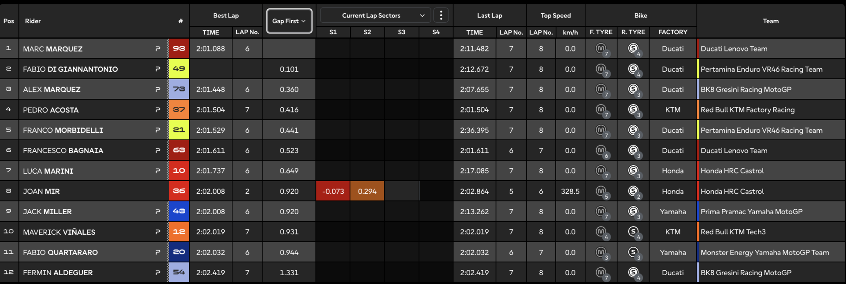Click the pit indicator beside Jack Miller
846x284 pixels.
tap(158, 211)
